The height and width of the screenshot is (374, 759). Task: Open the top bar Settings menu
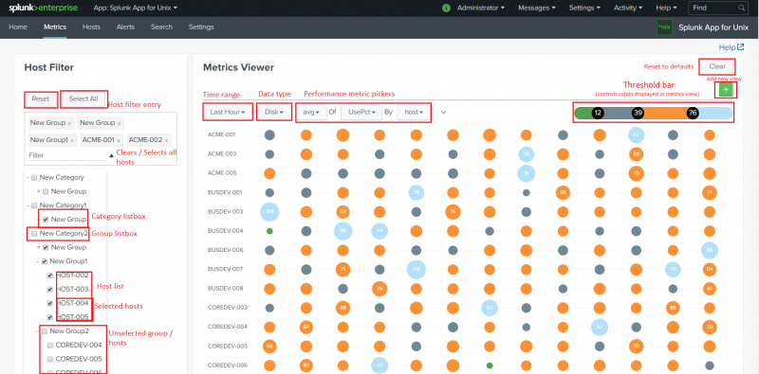(584, 8)
